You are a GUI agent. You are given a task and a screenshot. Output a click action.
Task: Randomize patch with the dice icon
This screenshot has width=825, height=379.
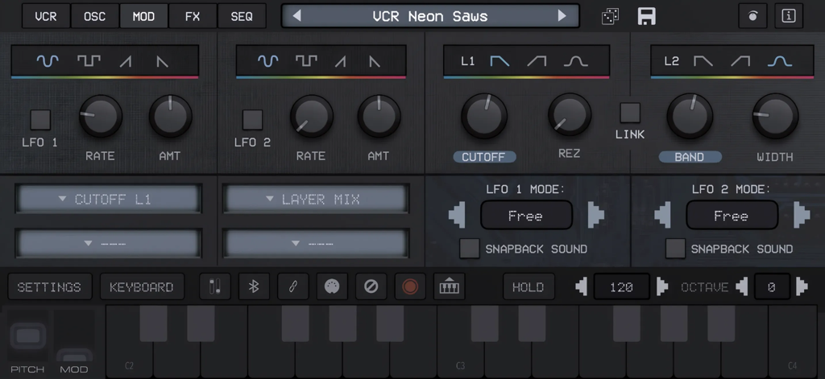[610, 16]
